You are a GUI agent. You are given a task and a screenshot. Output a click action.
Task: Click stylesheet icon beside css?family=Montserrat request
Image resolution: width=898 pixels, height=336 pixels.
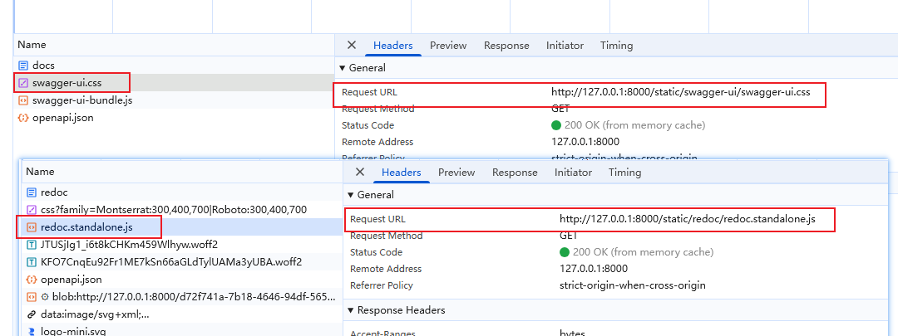(x=32, y=210)
